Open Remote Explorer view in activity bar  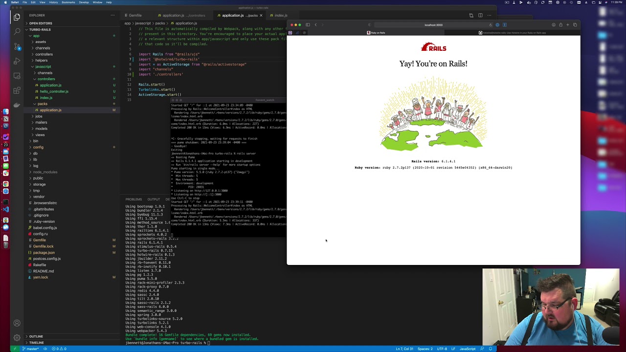click(x=17, y=76)
